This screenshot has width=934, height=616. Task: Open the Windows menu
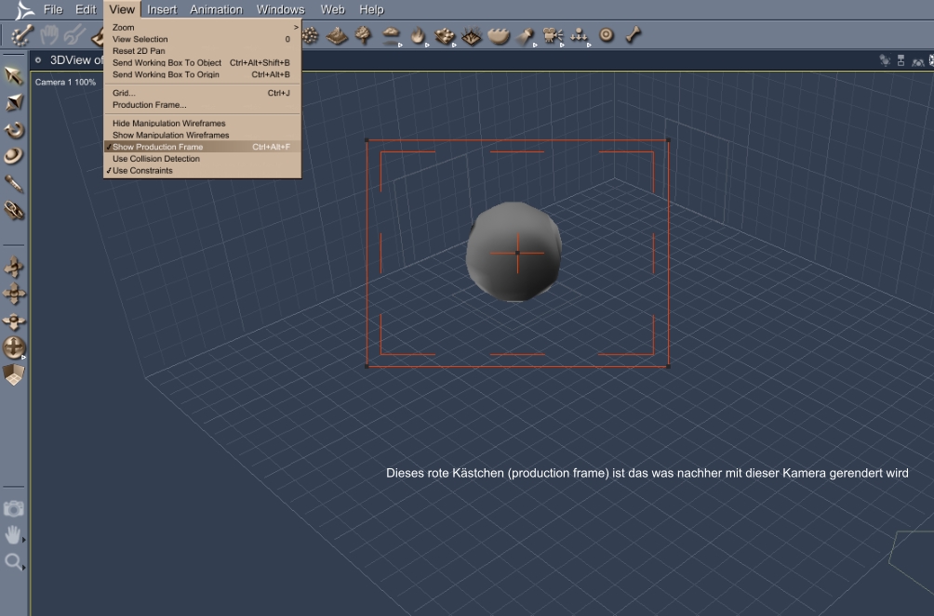pyautogui.click(x=280, y=9)
